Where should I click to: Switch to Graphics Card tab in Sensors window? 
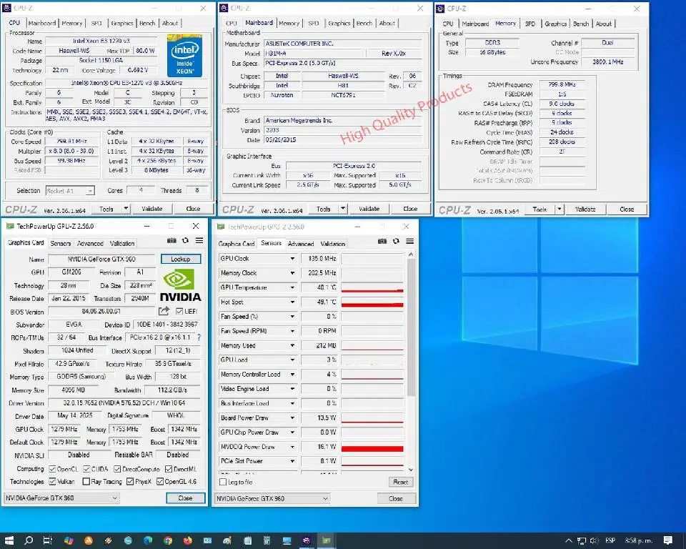[237, 244]
